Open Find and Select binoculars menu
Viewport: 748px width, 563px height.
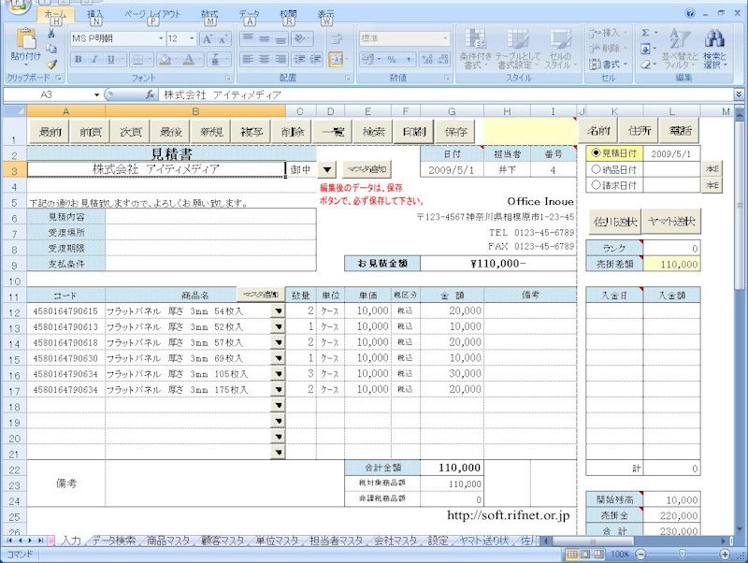(x=714, y=49)
